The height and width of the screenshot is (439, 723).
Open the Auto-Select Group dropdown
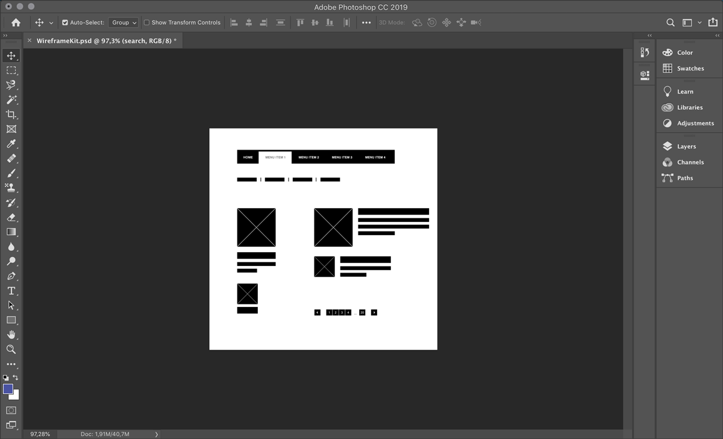coord(124,22)
